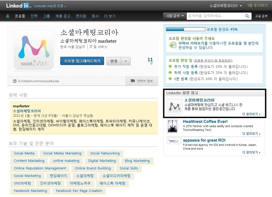Click the resume import document icon
The image size is (272, 197).
(173, 45)
